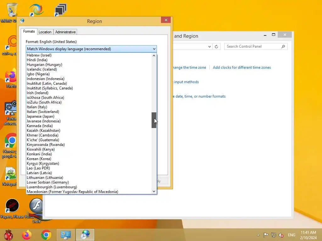Viewport: 322px width, 241px height.
Task: Click the list scroll up arrow
Action: click(154, 55)
